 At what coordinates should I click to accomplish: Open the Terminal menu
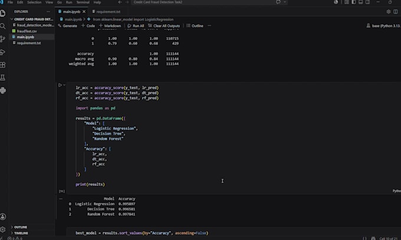[83, 2]
